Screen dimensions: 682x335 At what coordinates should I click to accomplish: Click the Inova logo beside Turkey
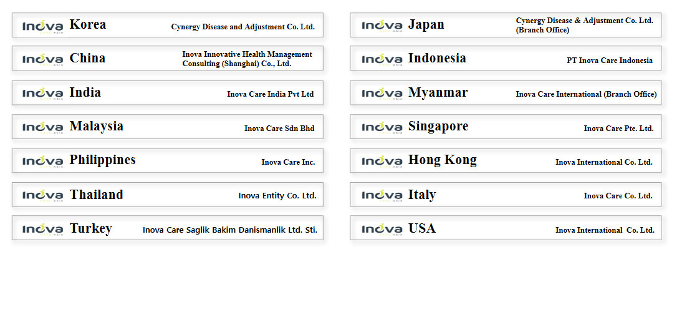pos(42,230)
